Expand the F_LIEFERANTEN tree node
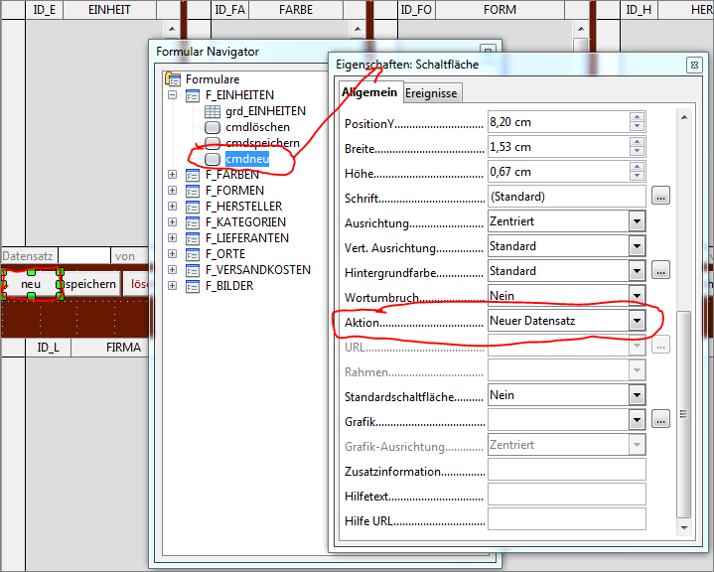This screenshot has width=714, height=572. click(172, 237)
